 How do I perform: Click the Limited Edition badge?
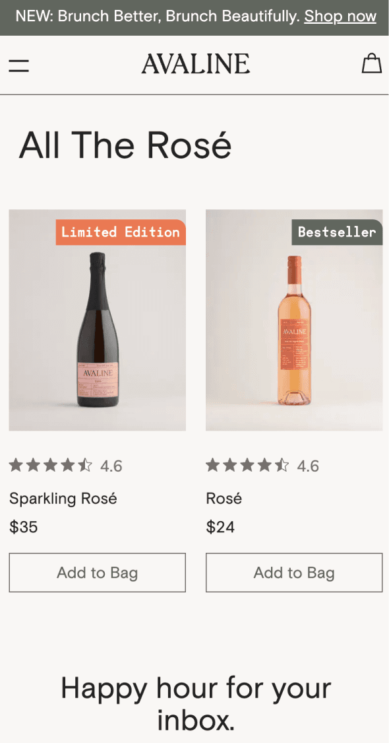[x=121, y=232]
